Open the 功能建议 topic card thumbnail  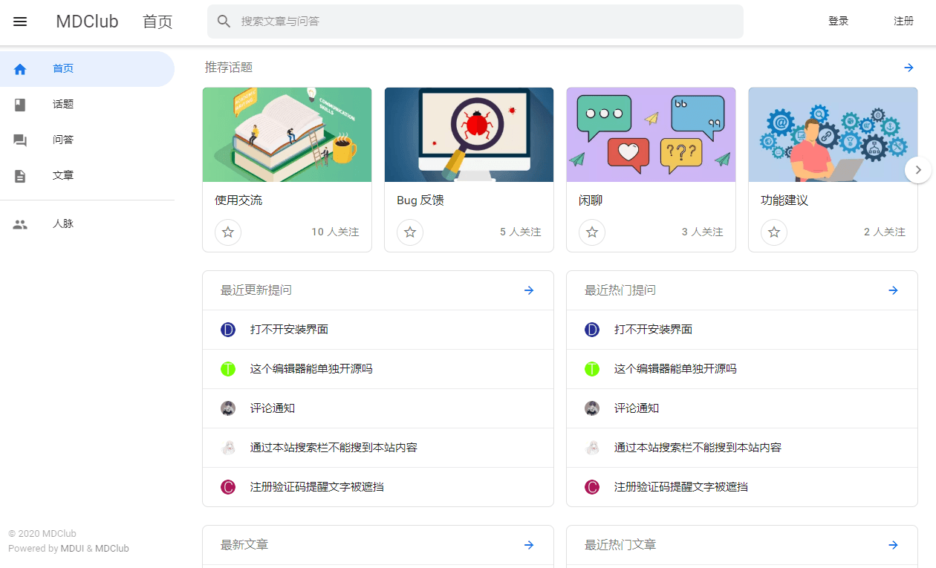click(833, 134)
